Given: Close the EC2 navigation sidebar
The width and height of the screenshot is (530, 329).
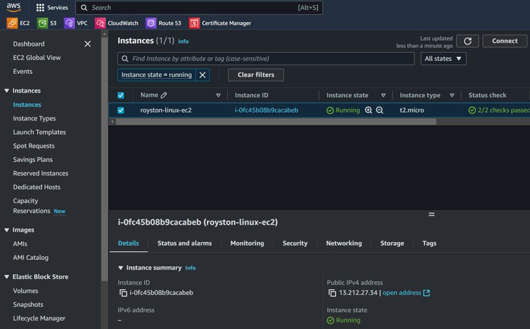Looking at the screenshot, I should coord(87,44).
